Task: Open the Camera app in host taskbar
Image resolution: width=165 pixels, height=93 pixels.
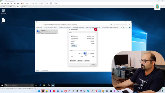Action: (x=107, y=91)
